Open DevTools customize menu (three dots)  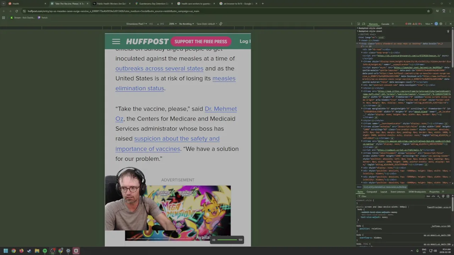click(x=446, y=24)
